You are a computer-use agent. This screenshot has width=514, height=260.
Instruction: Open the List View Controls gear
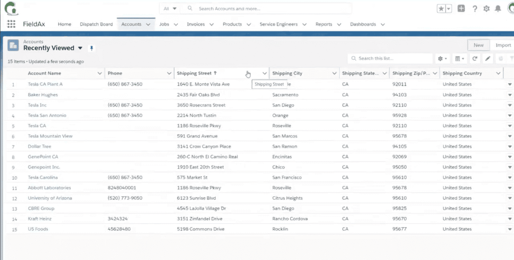(x=442, y=58)
